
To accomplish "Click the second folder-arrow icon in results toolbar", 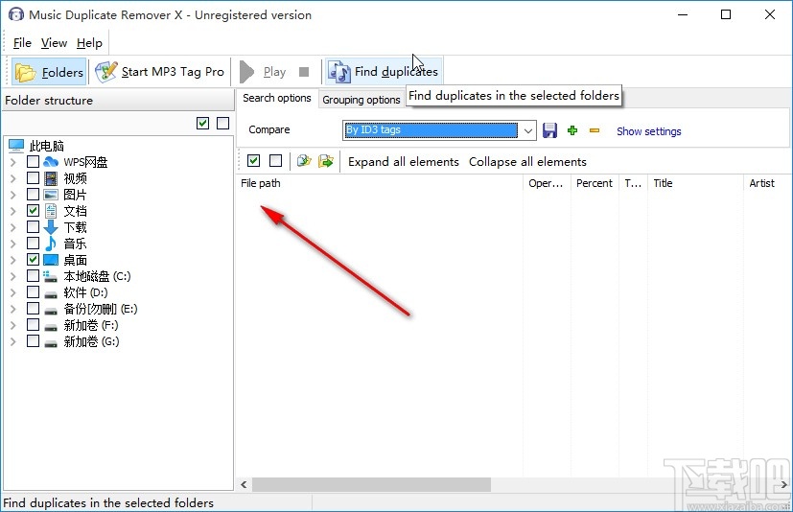I will click(x=326, y=161).
